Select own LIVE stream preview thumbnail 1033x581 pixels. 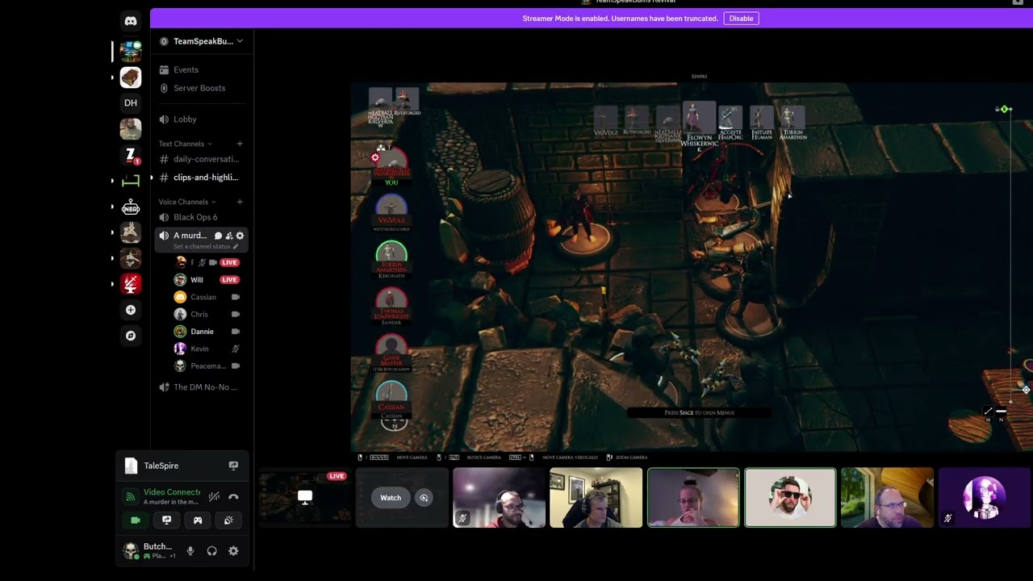coord(305,498)
